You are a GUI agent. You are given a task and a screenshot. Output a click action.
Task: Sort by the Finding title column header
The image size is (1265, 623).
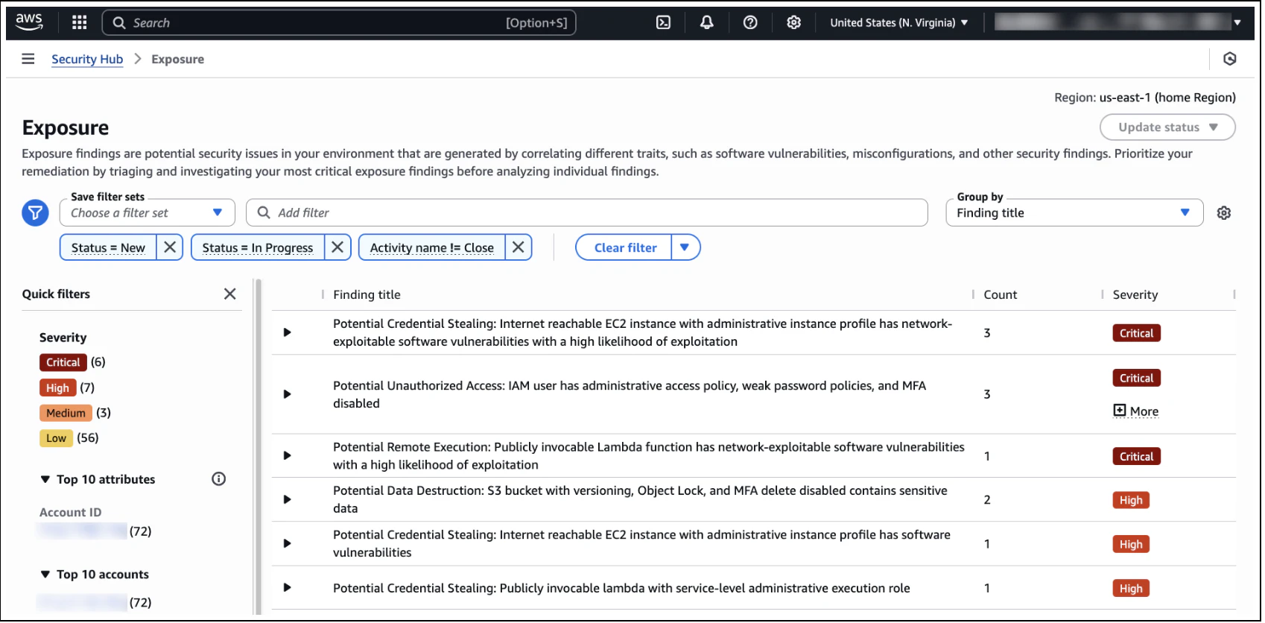[367, 295]
